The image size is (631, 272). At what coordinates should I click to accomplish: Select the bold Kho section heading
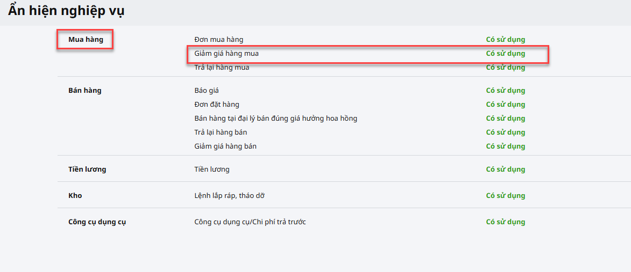tap(75, 196)
